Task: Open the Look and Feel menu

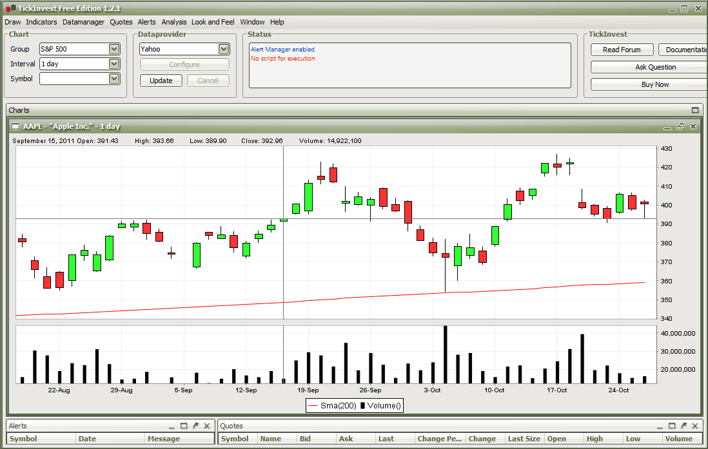Action: [213, 22]
